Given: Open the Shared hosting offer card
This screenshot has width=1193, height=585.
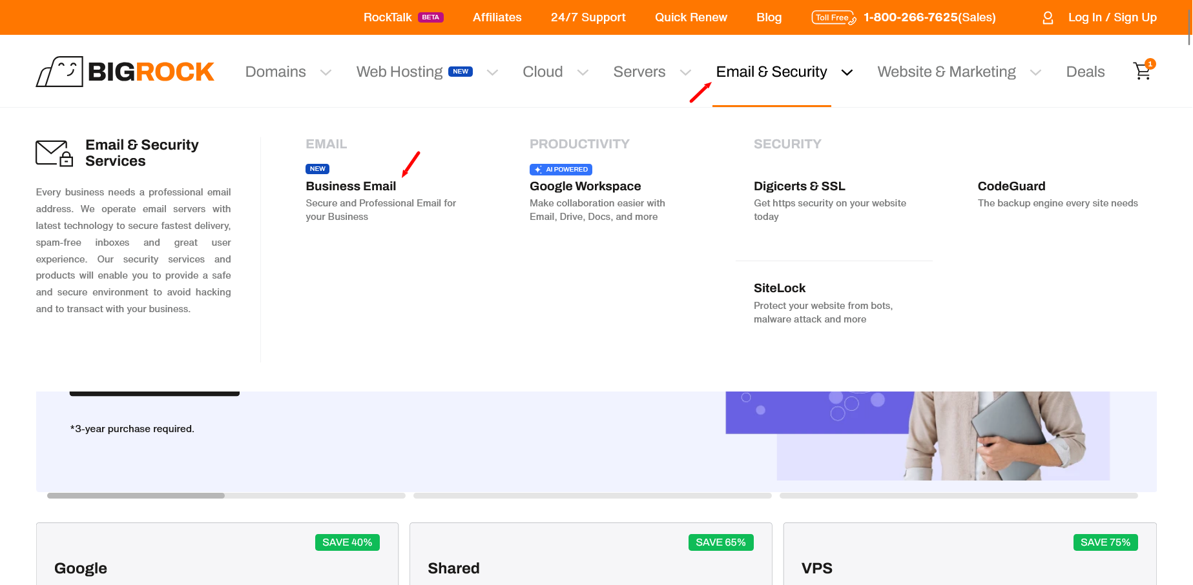Looking at the screenshot, I should pos(591,554).
